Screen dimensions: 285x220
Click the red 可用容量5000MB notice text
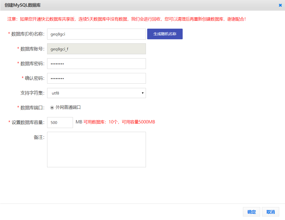pos(138,122)
